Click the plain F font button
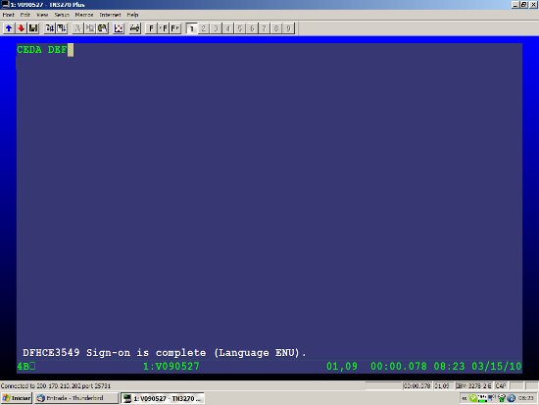The width and height of the screenshot is (539, 405). 151,28
